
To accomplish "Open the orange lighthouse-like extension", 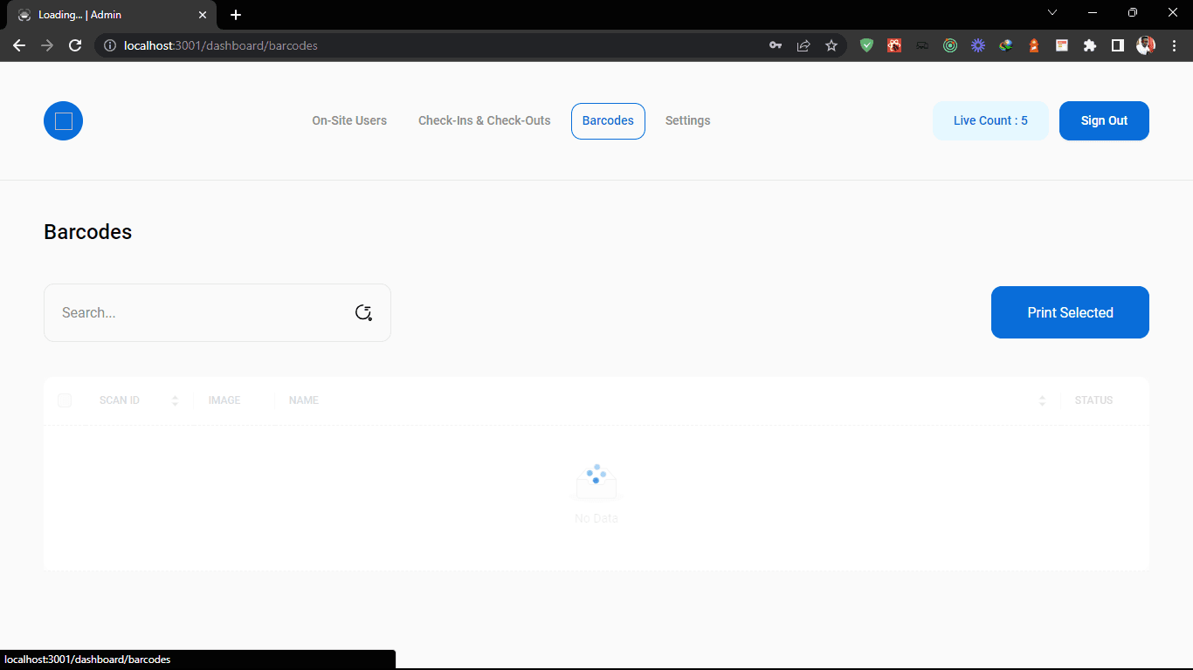I will pos(1034,45).
